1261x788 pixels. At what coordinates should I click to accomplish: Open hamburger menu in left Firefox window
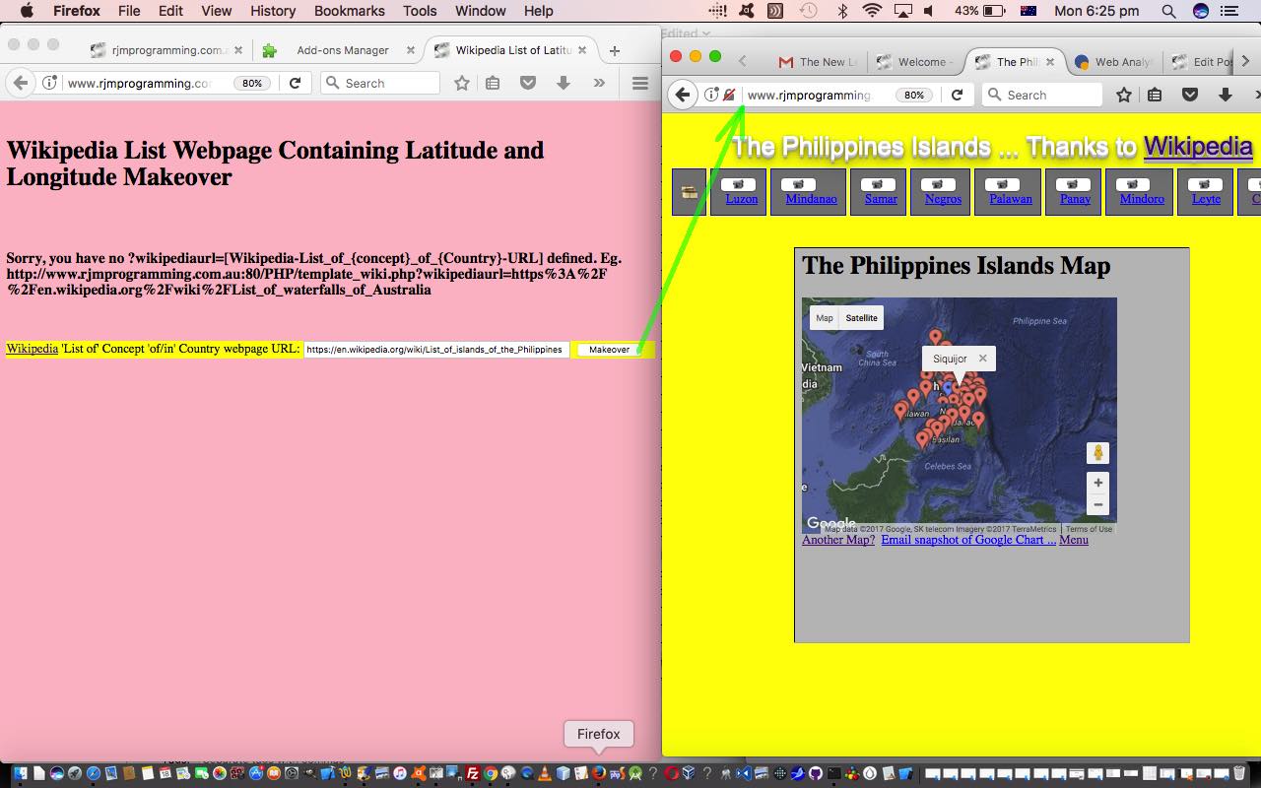[x=639, y=83]
